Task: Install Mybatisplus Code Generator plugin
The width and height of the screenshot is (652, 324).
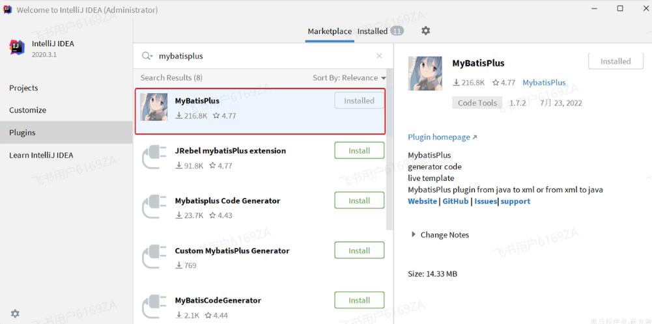Action: [359, 201]
